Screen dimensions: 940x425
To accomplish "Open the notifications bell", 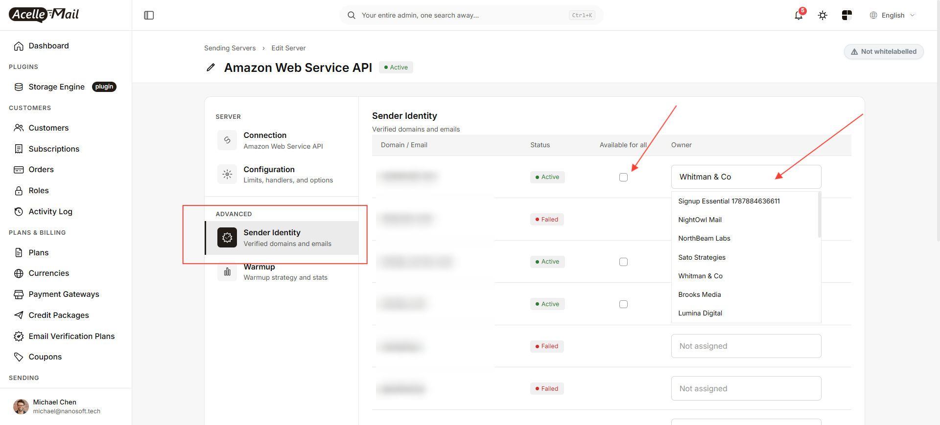I will click(x=799, y=15).
